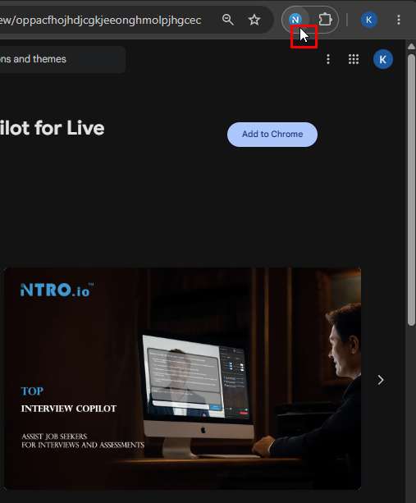Open the NTRO extension icon in toolbar
Viewport: 416px width, 503px height.
[295, 20]
